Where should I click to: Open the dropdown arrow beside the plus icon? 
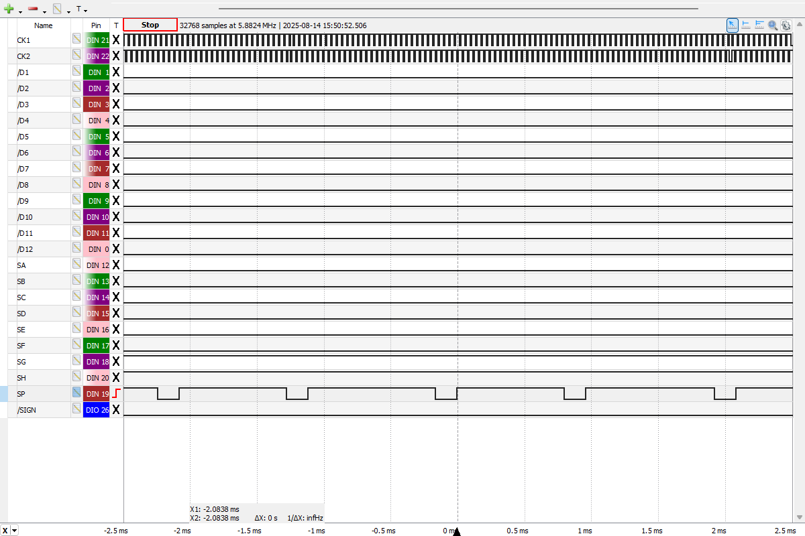[20, 11]
